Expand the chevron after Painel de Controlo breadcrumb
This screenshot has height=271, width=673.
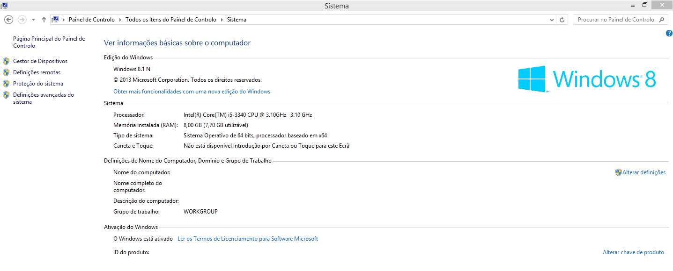[x=120, y=20]
